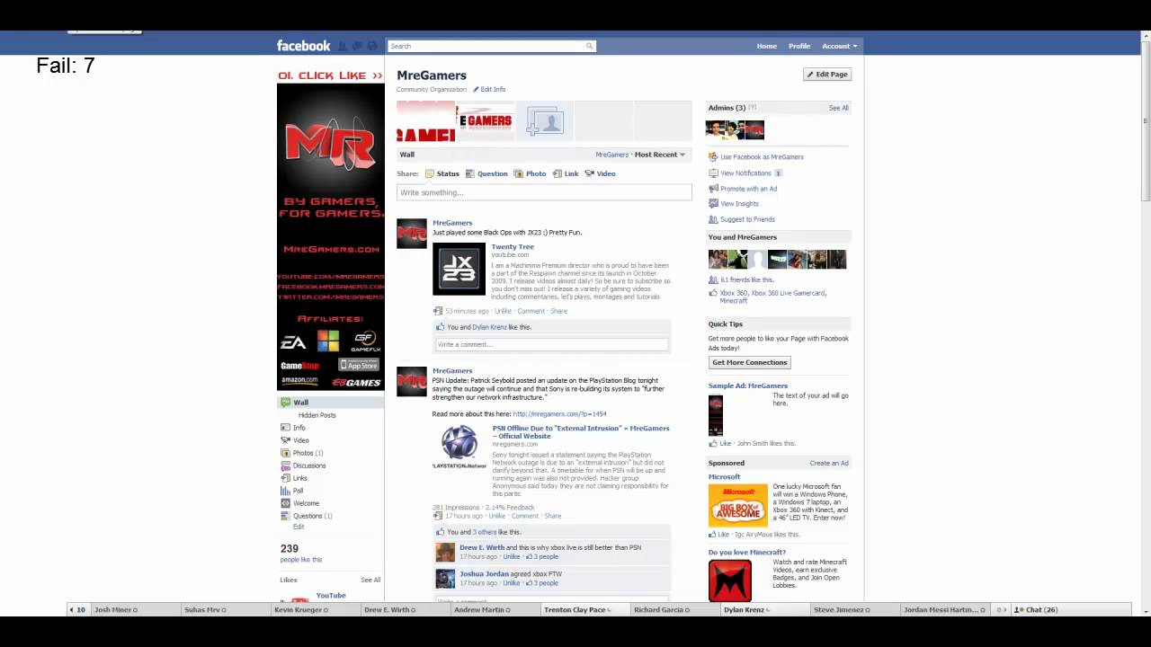
Task: Click the Video icon in left sidebar
Action: click(x=285, y=440)
